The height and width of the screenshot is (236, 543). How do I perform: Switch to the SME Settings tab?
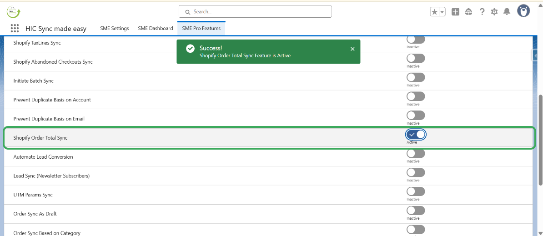point(115,28)
